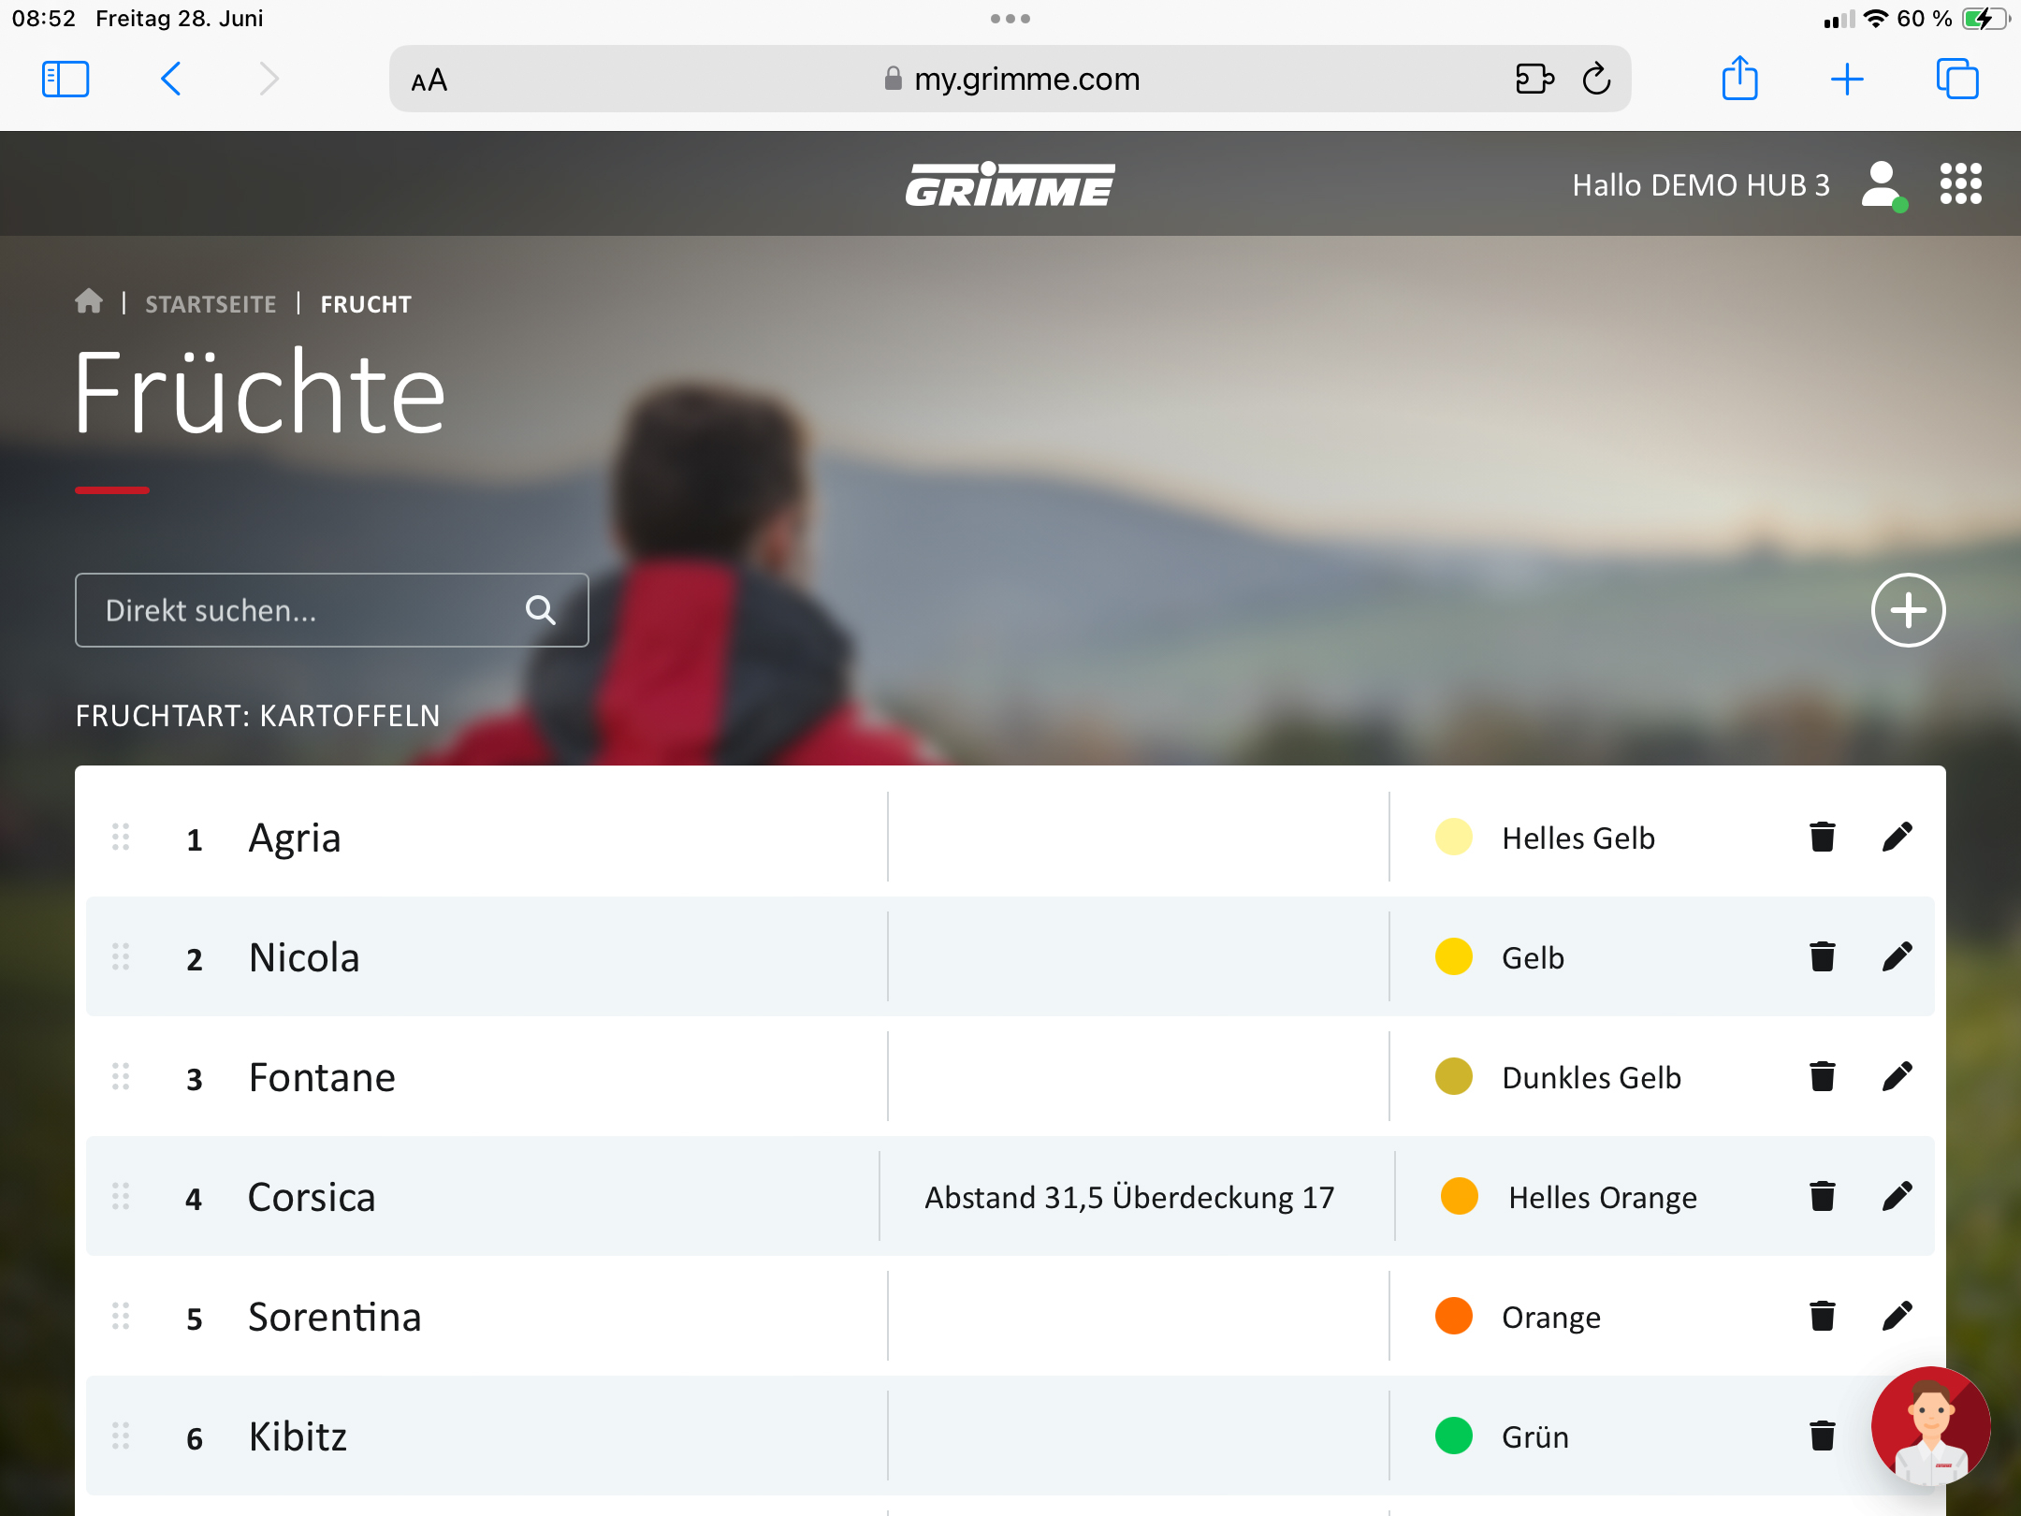Toggle the Safari sidebar
The width and height of the screenshot is (2021, 1516).
coord(65,79)
